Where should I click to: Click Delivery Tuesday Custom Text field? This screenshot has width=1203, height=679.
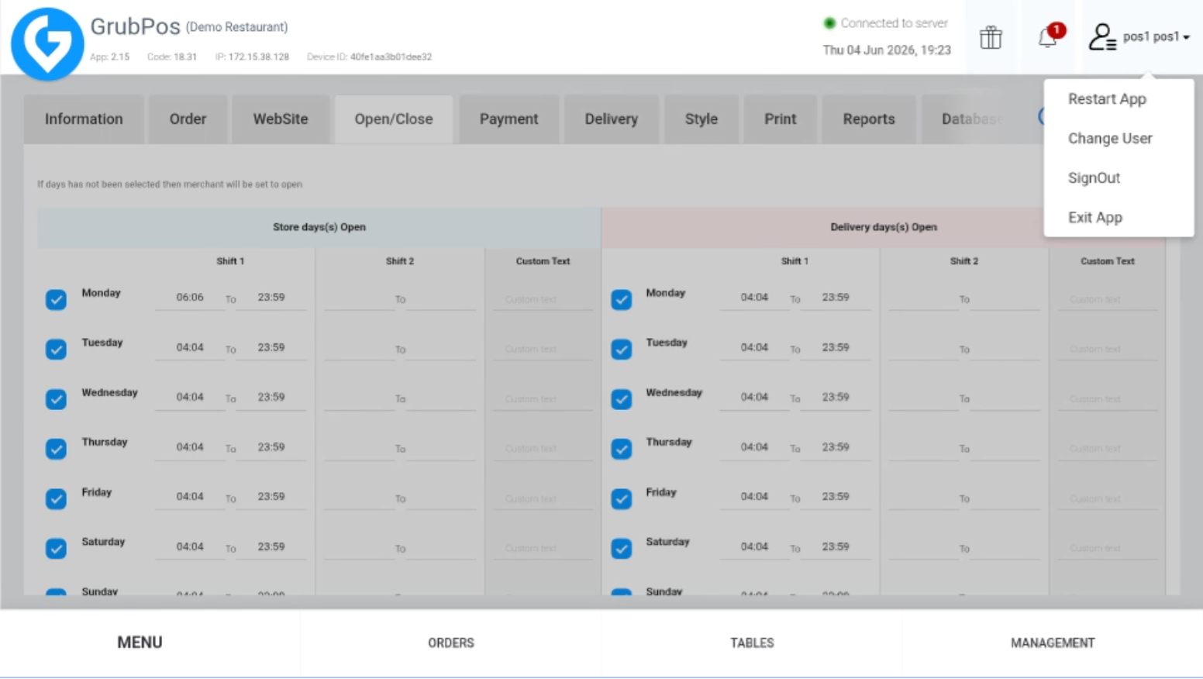click(x=1107, y=349)
